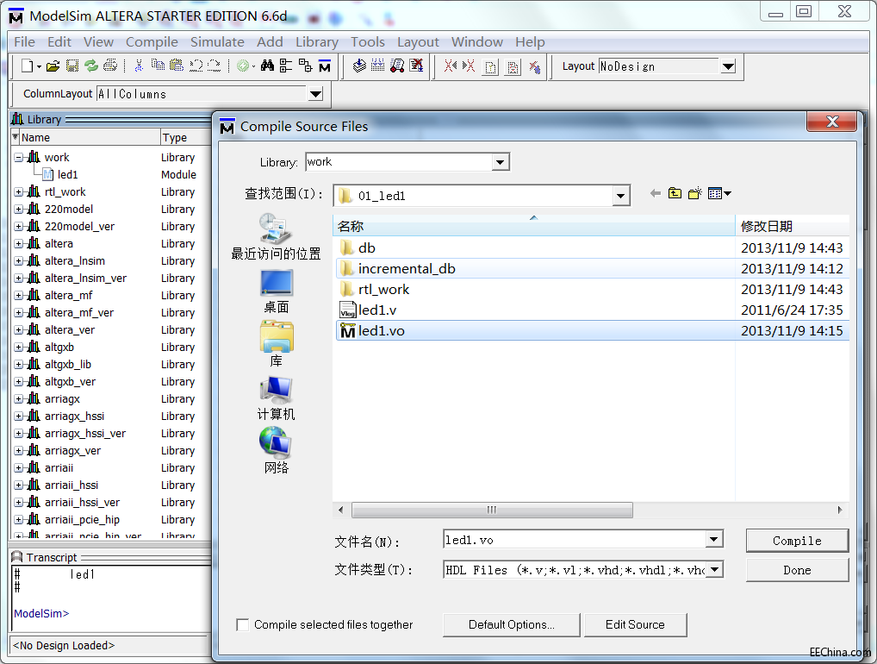Collapse the work library tree node

19,157
